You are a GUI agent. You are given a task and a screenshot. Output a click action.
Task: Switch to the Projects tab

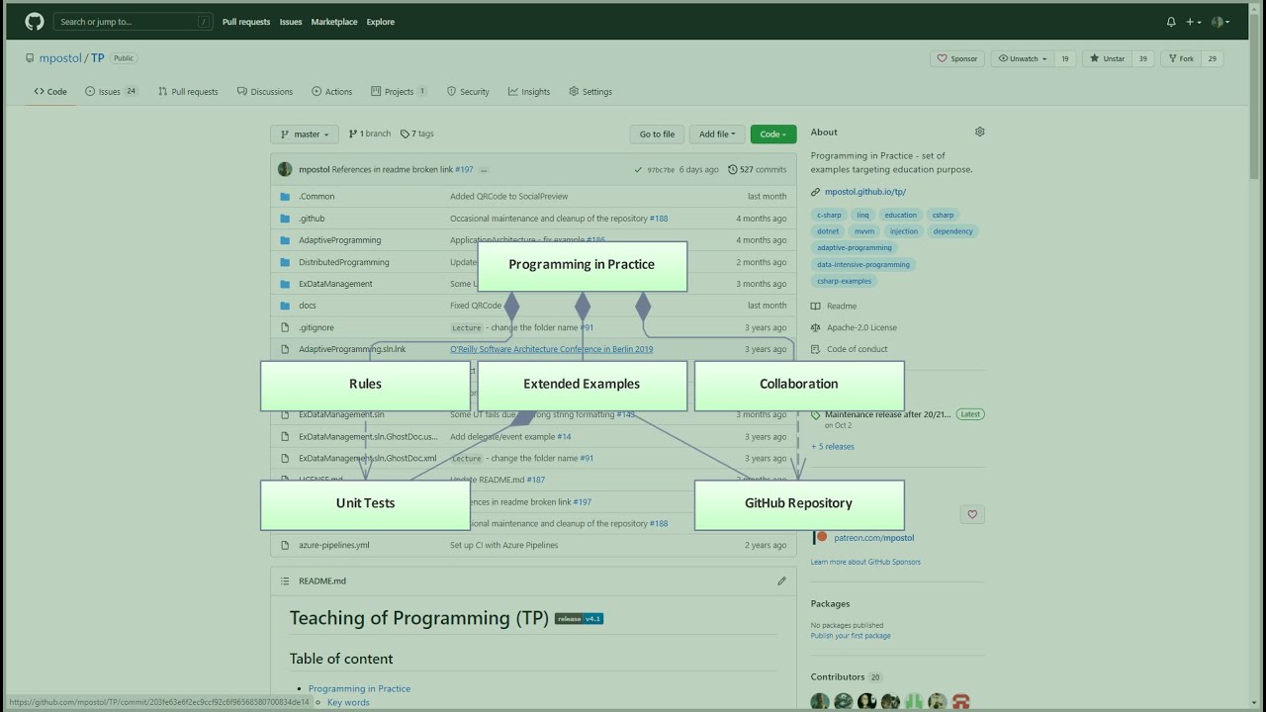click(399, 92)
